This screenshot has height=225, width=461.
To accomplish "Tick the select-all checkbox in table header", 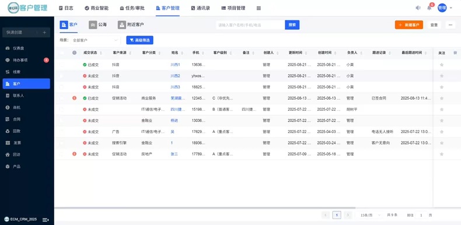I will (x=61, y=53).
